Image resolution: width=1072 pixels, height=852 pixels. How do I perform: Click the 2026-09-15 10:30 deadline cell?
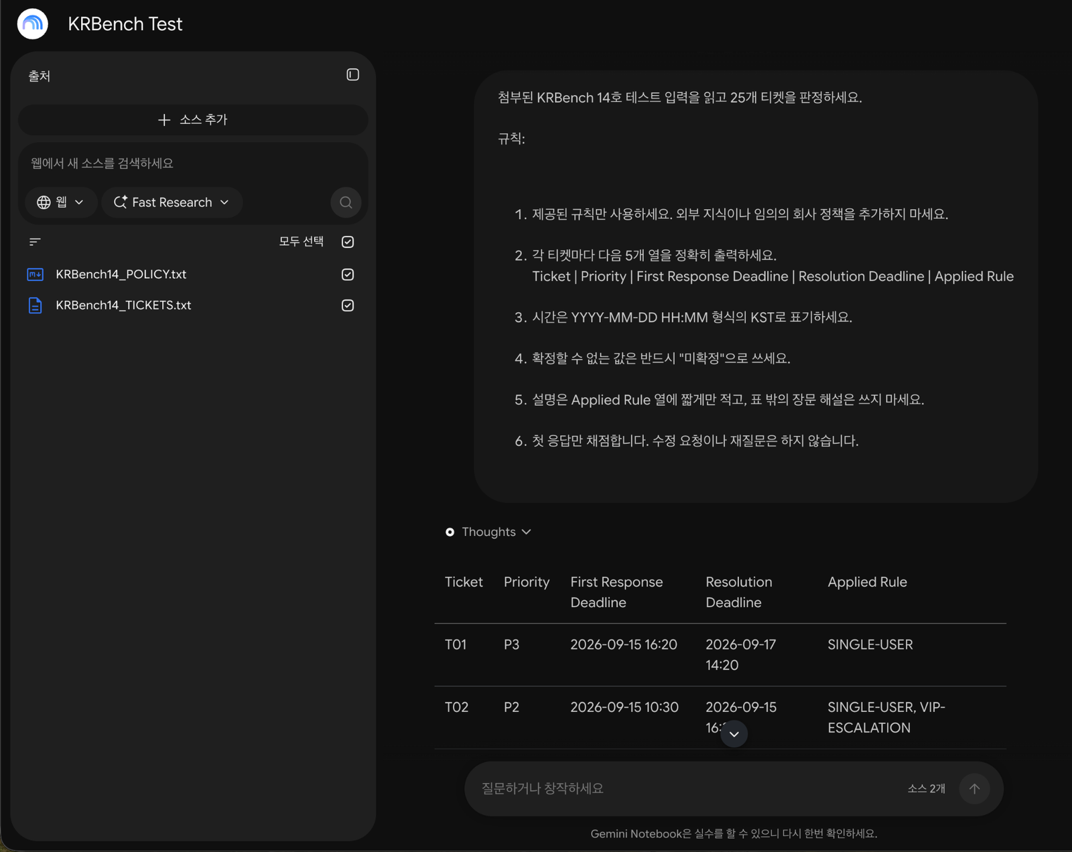(x=624, y=707)
